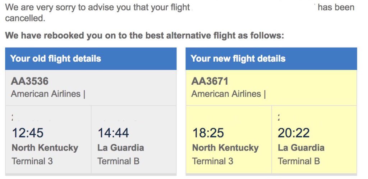368x179 pixels.
Task: Click the "Your new flight details" header
Action: point(238,59)
